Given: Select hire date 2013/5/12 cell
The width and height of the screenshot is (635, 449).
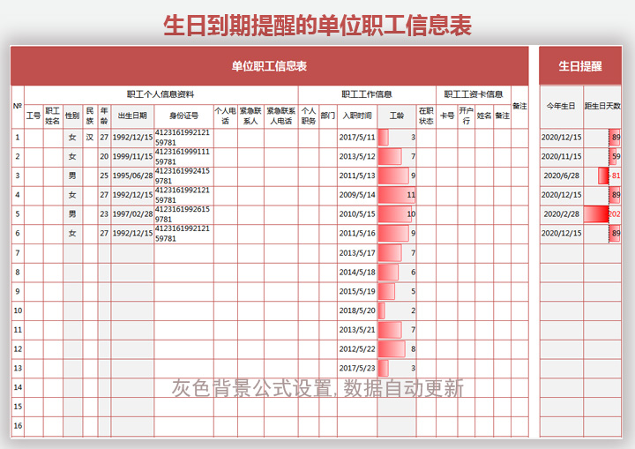Looking at the screenshot, I should pos(357,157).
